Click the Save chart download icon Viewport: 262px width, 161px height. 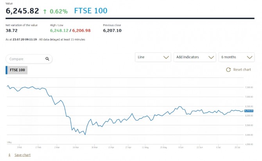9,155
